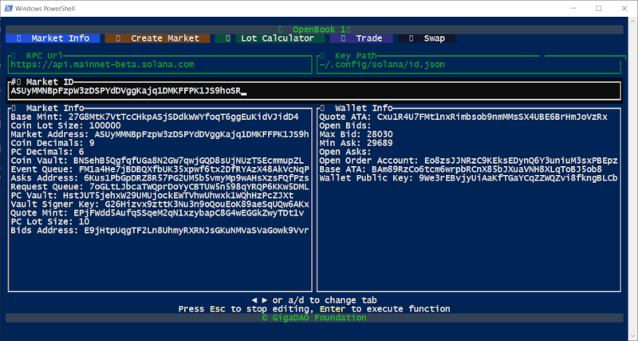Click the 'Press Esc to stop editing' hint
The height and width of the screenshot is (341, 638).
coord(243,309)
